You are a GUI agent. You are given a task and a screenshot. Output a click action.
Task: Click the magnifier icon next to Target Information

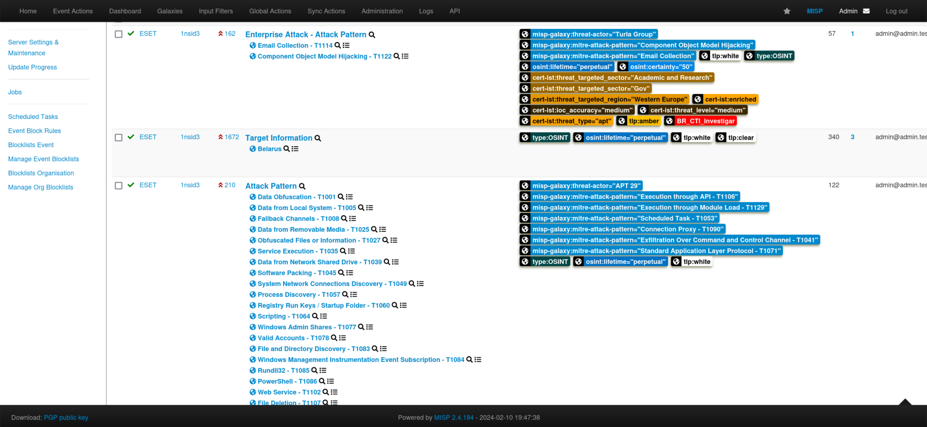(318, 138)
